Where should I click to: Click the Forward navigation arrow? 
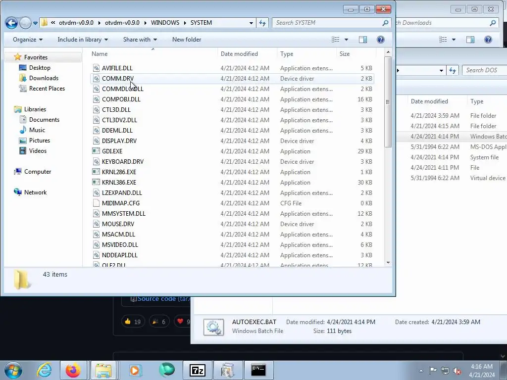pos(25,23)
